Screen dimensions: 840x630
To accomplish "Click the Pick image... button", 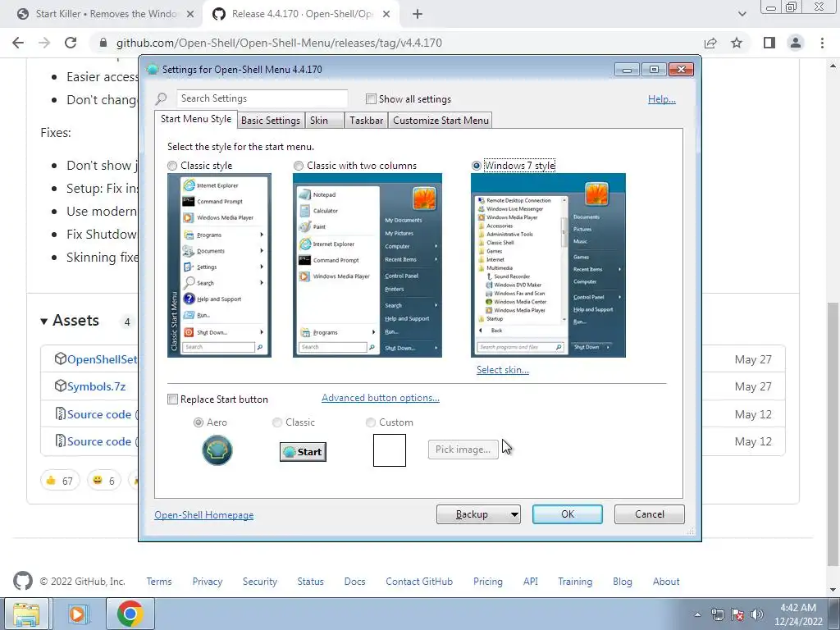I will click(x=463, y=450).
